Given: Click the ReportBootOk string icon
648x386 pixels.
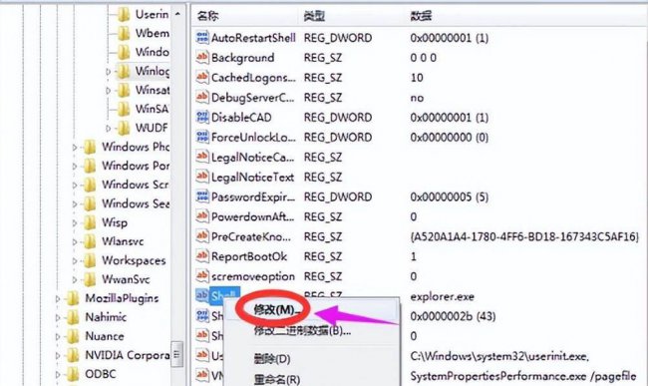Looking at the screenshot, I should coord(202,256).
